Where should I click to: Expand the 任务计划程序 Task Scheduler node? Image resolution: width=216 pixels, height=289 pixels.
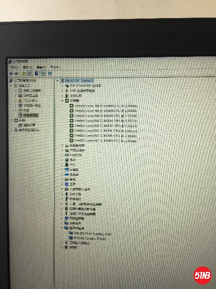tap(16, 90)
